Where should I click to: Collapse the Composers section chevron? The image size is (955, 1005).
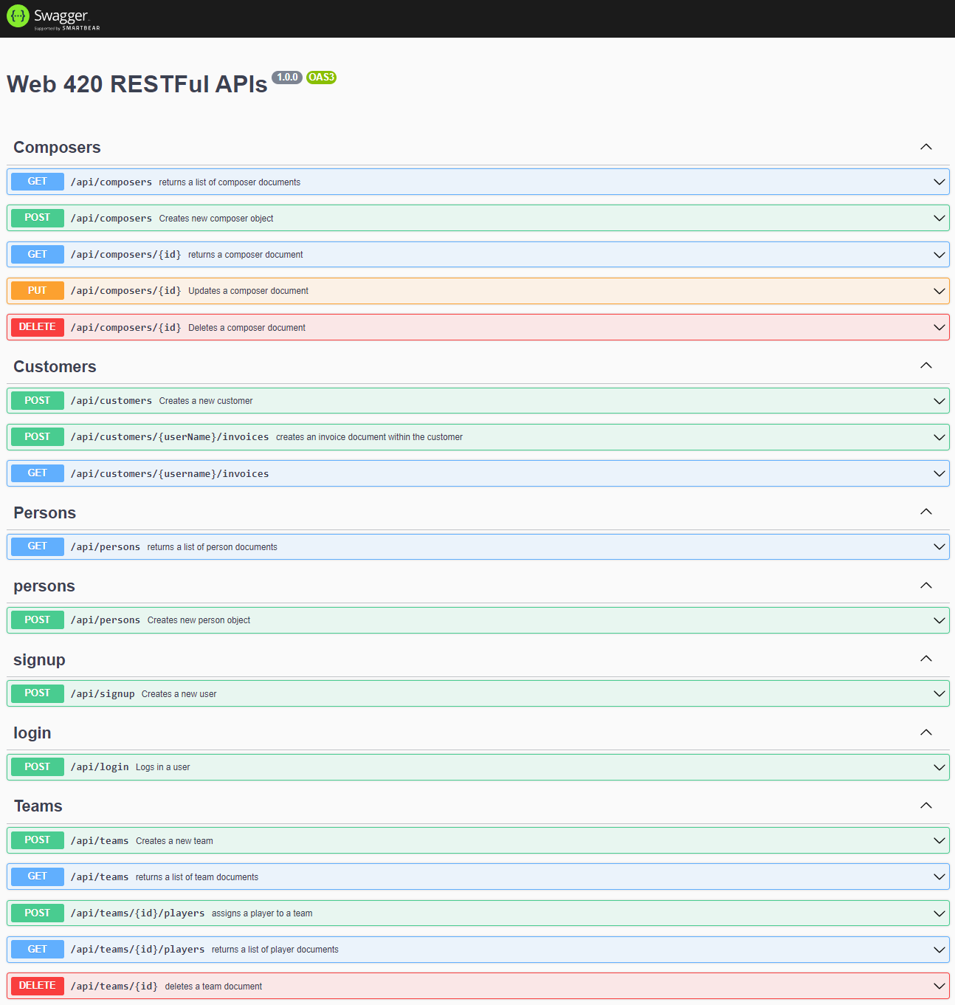pos(925,147)
